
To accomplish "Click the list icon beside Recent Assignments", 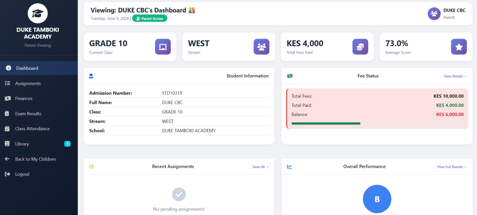I will [x=92, y=166].
